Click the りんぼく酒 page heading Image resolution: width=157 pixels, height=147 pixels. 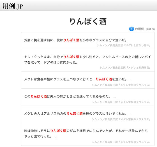(88, 21)
